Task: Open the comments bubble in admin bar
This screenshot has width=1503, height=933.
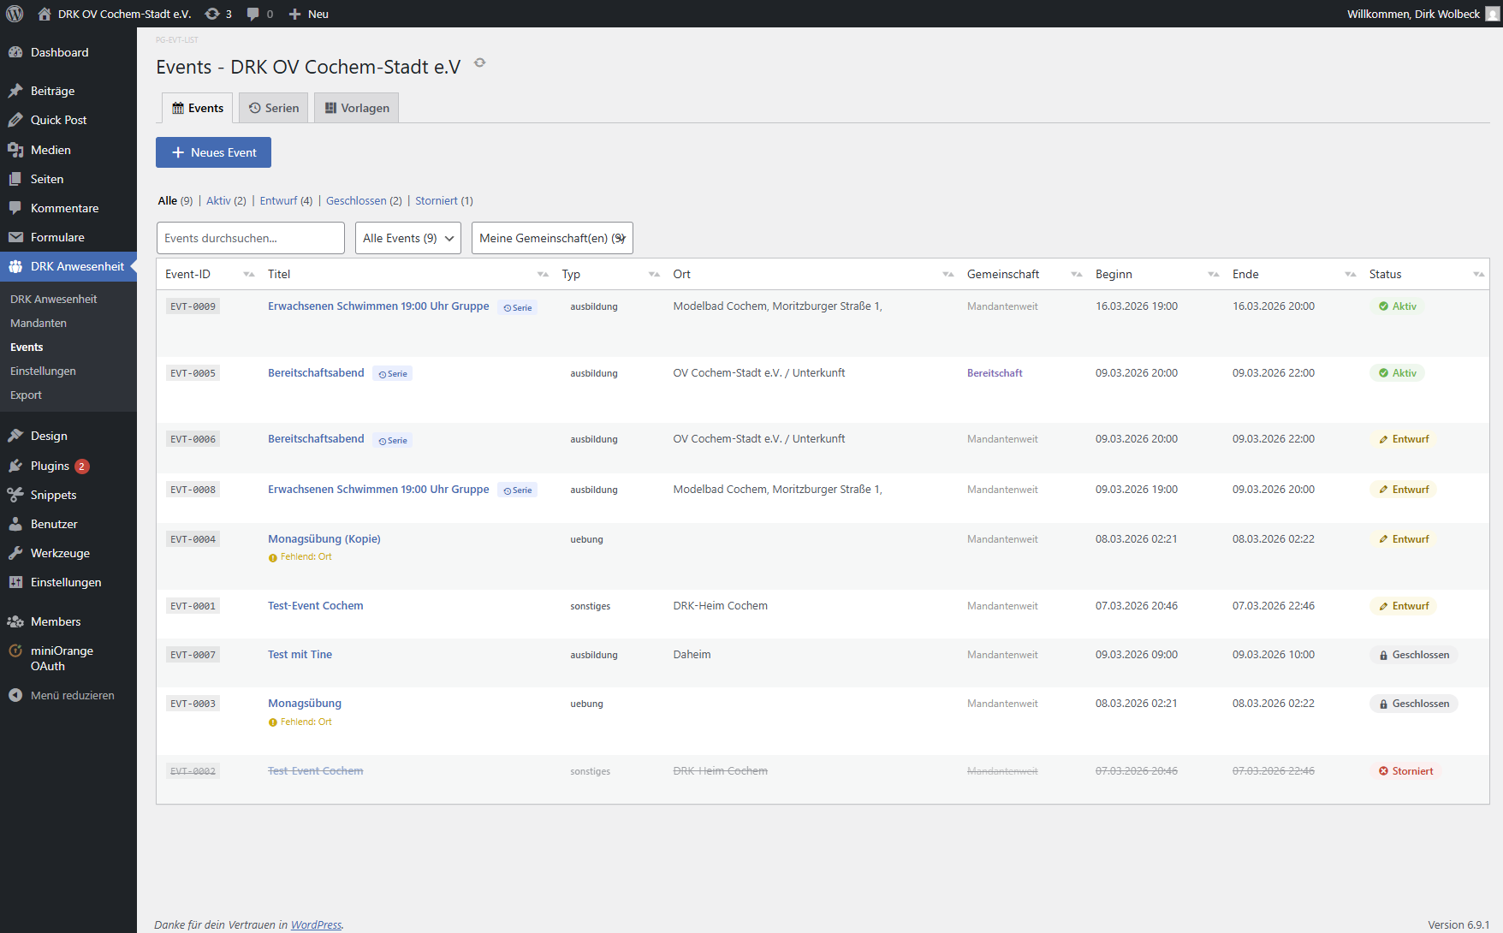Action: (253, 14)
